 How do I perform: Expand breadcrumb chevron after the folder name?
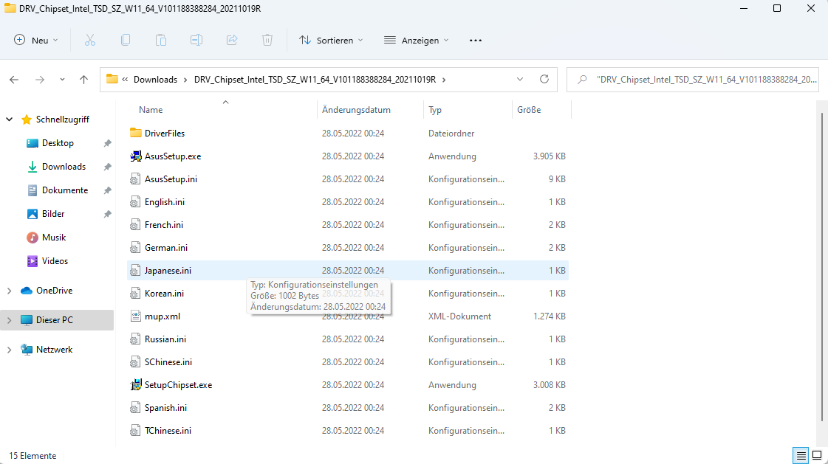(444, 80)
